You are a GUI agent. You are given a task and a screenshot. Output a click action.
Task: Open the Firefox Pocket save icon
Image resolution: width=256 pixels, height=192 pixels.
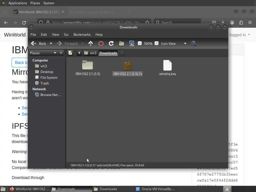click(x=214, y=22)
